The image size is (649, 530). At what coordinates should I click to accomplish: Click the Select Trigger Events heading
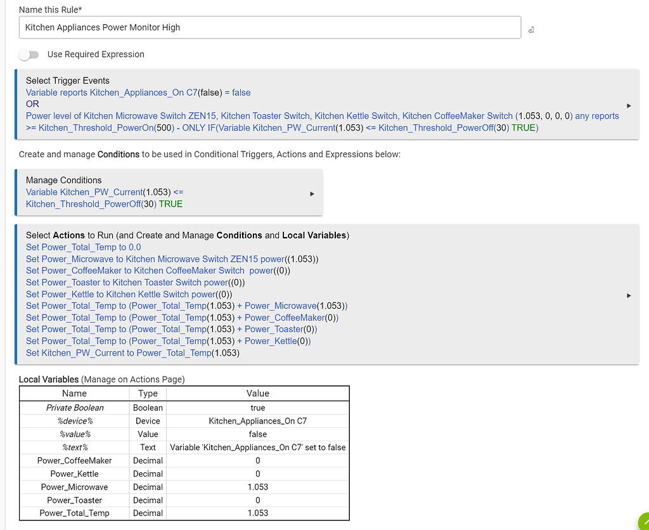67,81
